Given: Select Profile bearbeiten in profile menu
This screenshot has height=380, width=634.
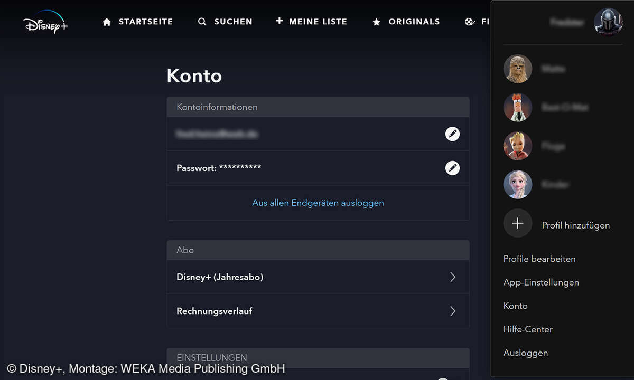Looking at the screenshot, I should click(x=539, y=259).
